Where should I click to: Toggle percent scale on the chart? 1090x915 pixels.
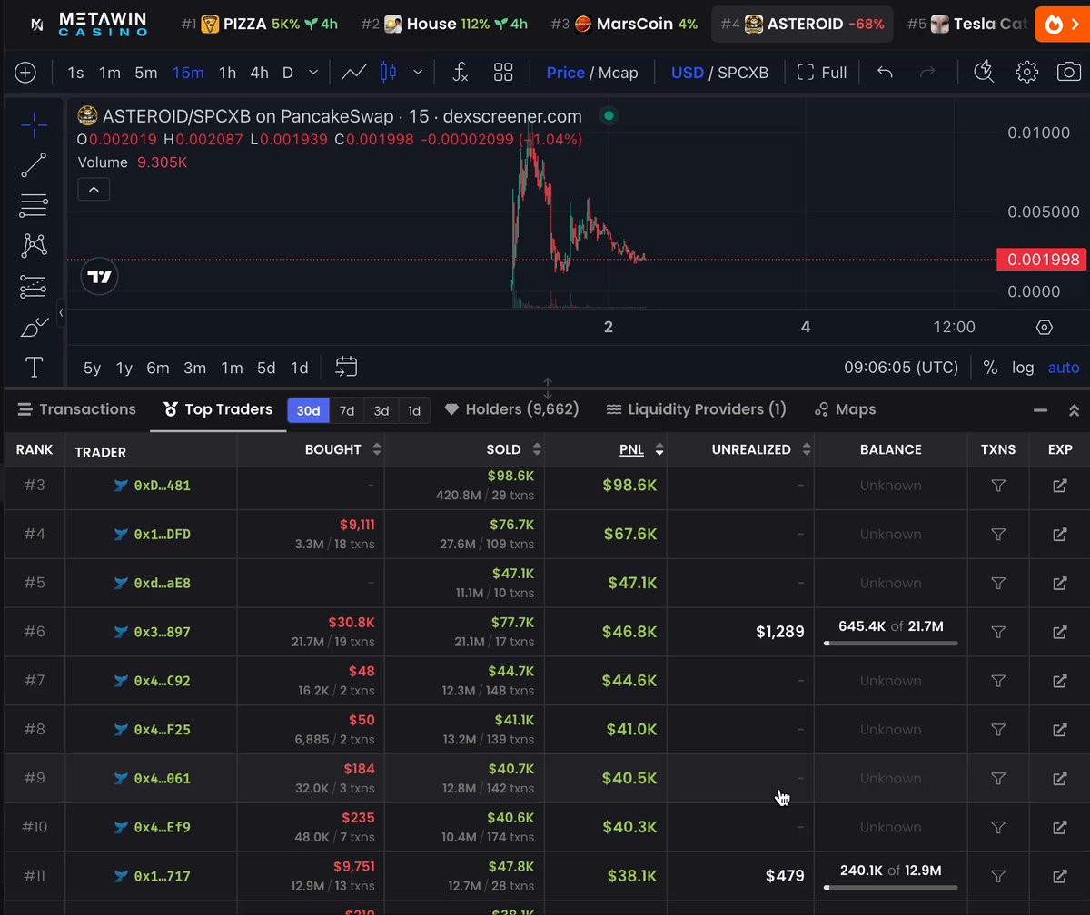coord(990,368)
